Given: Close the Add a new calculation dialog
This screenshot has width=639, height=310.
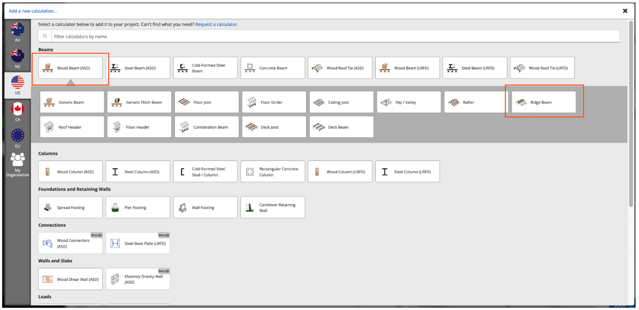Looking at the screenshot, I should 625,11.
